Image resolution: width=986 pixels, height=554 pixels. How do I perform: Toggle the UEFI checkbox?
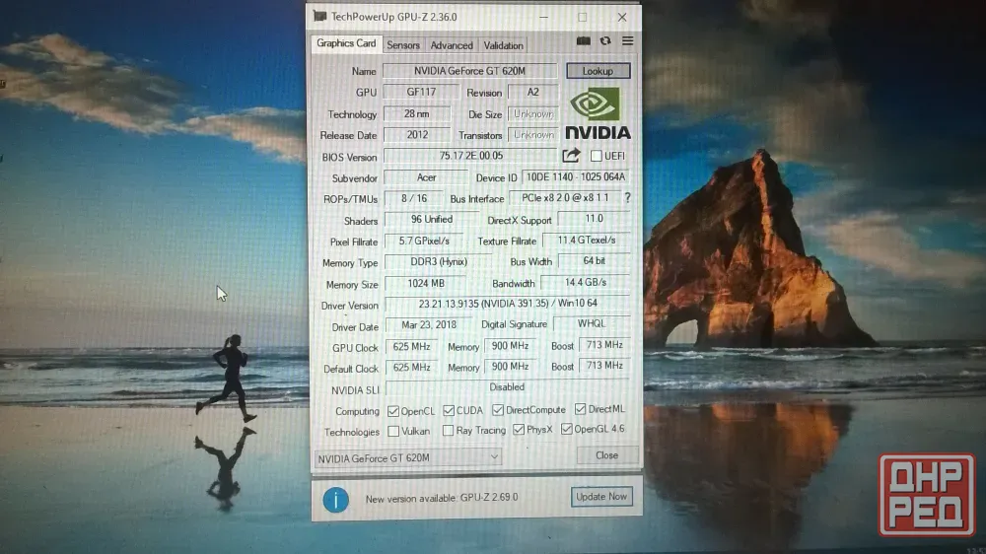pyautogui.click(x=597, y=156)
